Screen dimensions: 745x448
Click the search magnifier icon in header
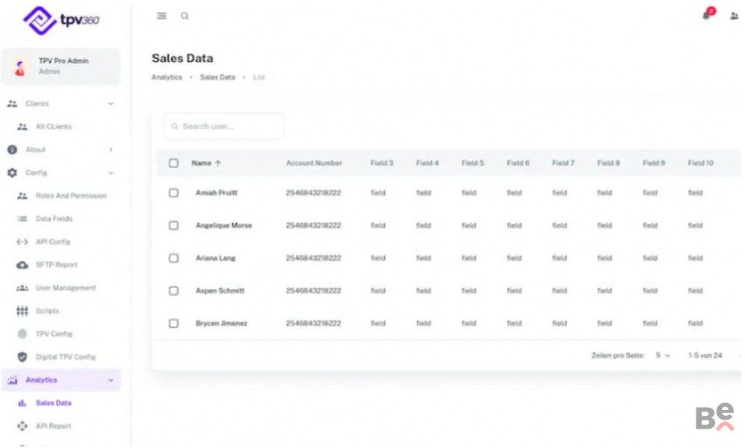coord(185,16)
